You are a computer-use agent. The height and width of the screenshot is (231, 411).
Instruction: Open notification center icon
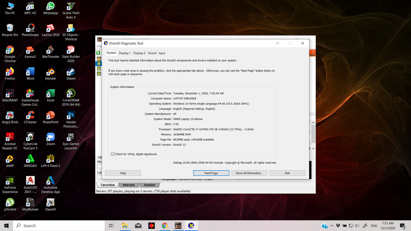coord(403,226)
